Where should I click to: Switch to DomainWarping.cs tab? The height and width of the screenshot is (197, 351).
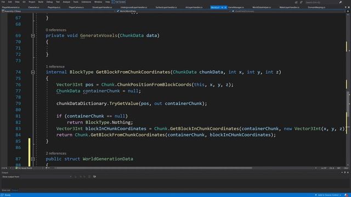316,7
